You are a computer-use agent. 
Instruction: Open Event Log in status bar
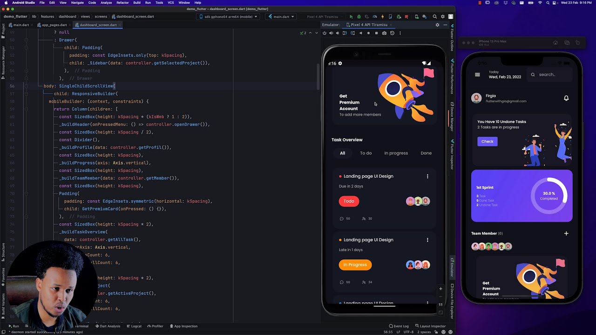tap(399, 326)
